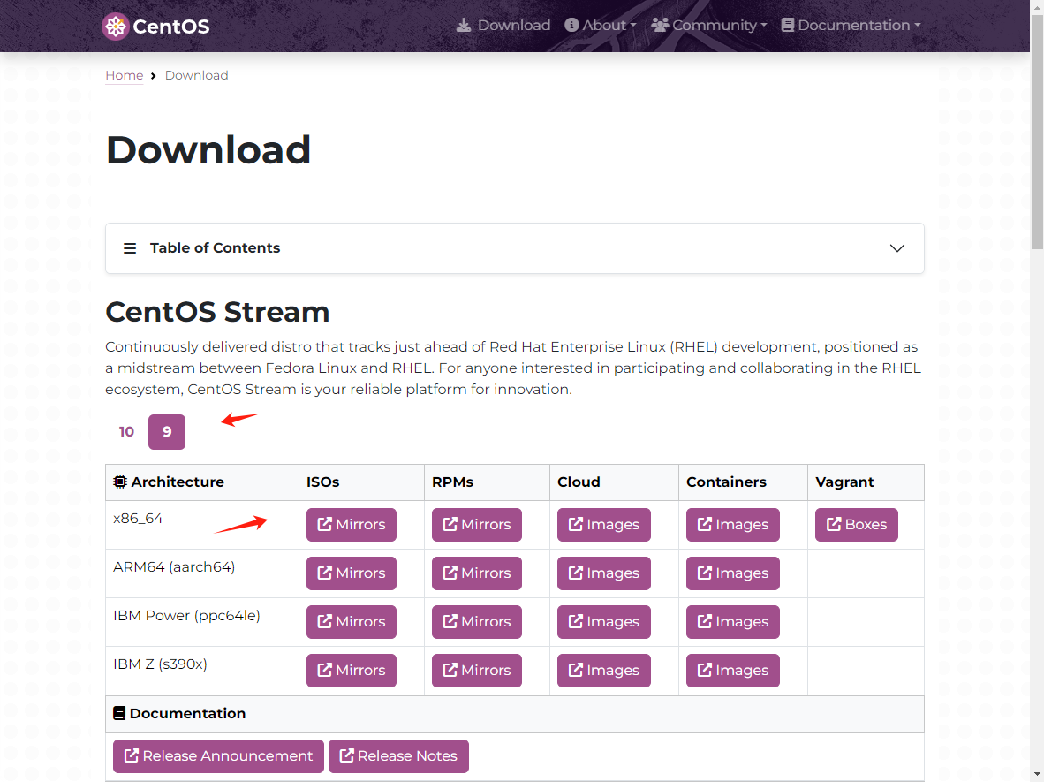1044x782 pixels.
Task: Switch to CentOS Stream 10
Action: coord(126,431)
